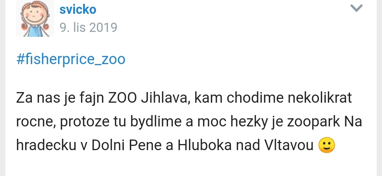
Task: Click the post date 9. lis 2019
Action: (88, 28)
